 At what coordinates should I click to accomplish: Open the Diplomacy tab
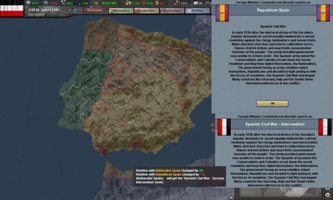(121, 11)
